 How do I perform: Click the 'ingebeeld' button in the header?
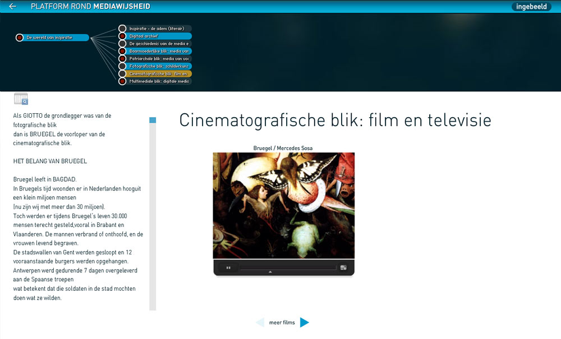pos(531,6)
